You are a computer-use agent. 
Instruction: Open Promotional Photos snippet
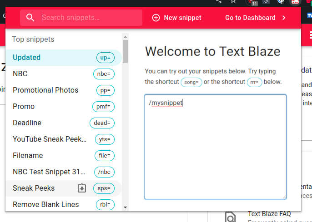[64, 90]
